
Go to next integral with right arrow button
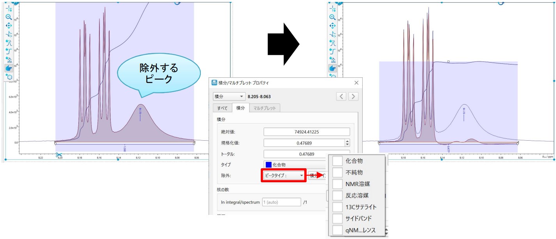pyautogui.click(x=353, y=96)
